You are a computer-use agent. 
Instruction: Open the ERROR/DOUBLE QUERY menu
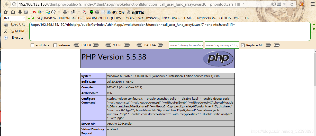[x=103, y=18]
